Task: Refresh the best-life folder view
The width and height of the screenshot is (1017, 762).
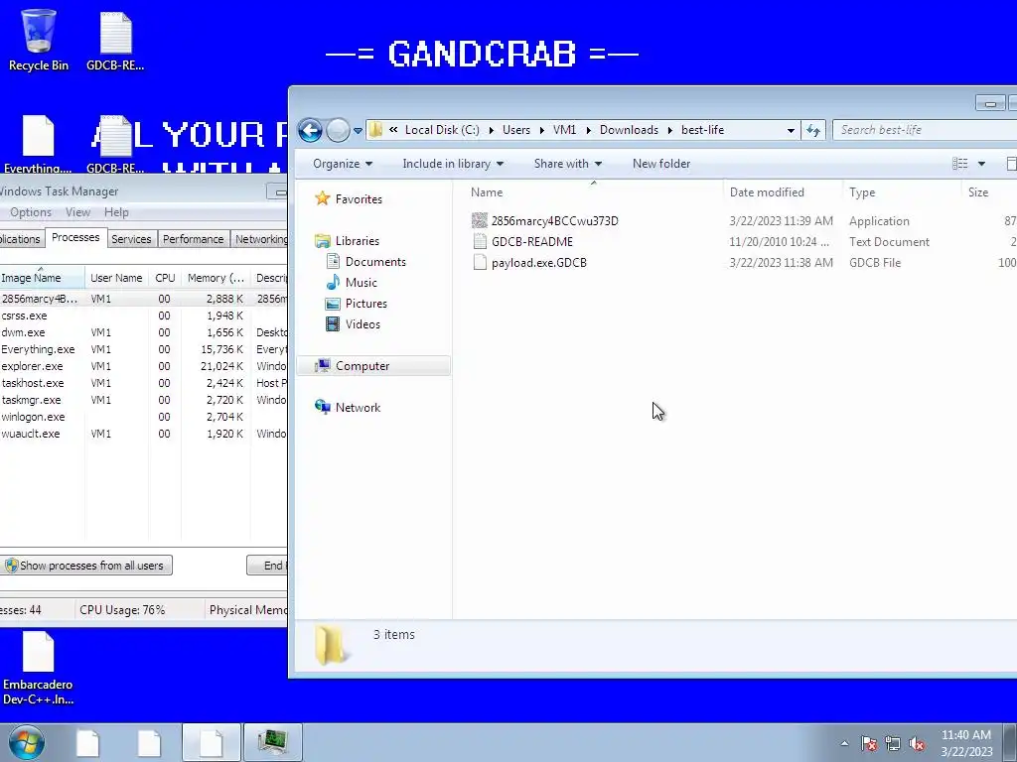Action: click(x=813, y=130)
